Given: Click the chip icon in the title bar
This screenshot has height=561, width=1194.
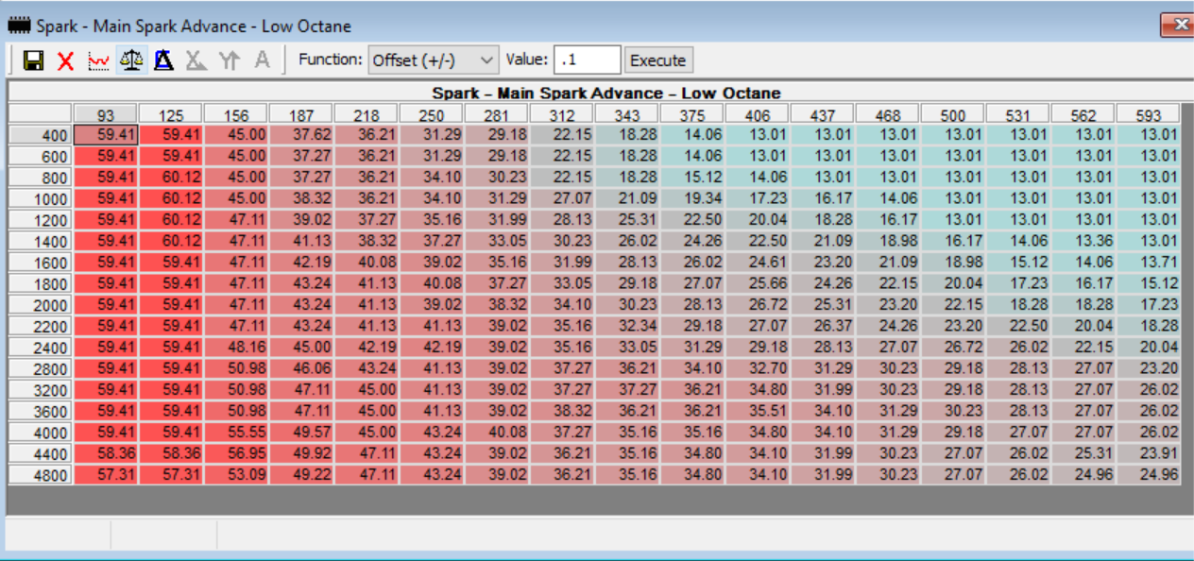Looking at the screenshot, I should tap(19, 25).
